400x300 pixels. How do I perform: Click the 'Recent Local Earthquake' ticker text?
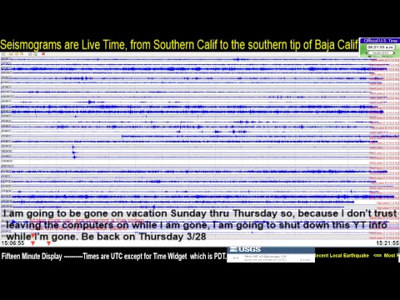(x=342, y=256)
